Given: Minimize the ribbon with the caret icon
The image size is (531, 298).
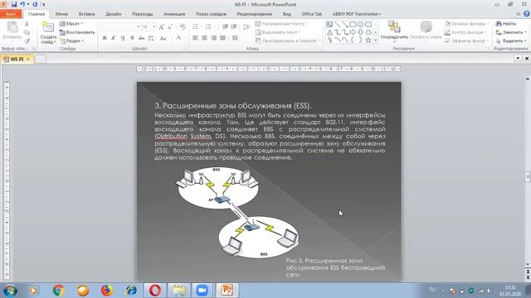Looking at the screenshot, I should pos(518,14).
